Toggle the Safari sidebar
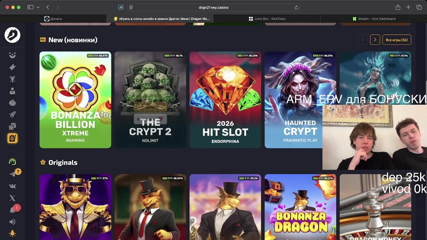Image resolution: width=427 pixels, height=240 pixels. click(x=30, y=7)
